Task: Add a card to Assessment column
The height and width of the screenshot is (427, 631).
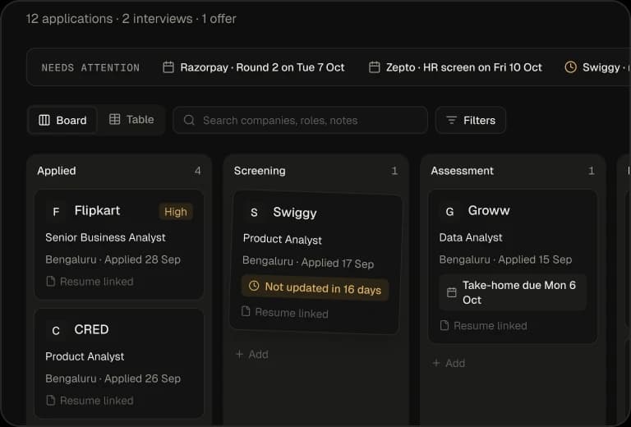Action: click(449, 363)
